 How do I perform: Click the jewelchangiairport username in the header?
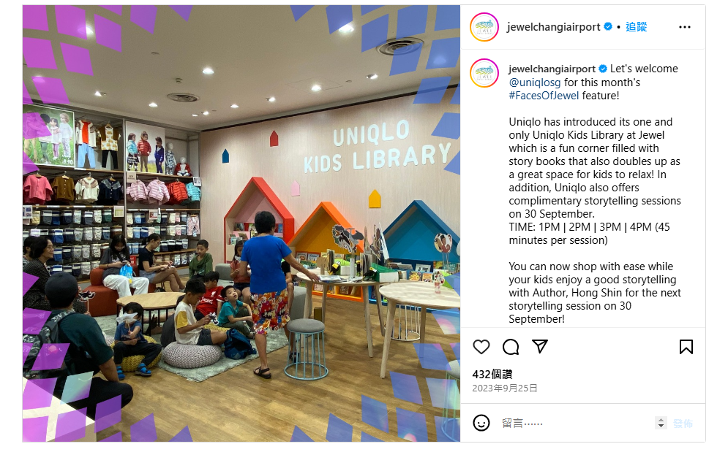coord(553,27)
